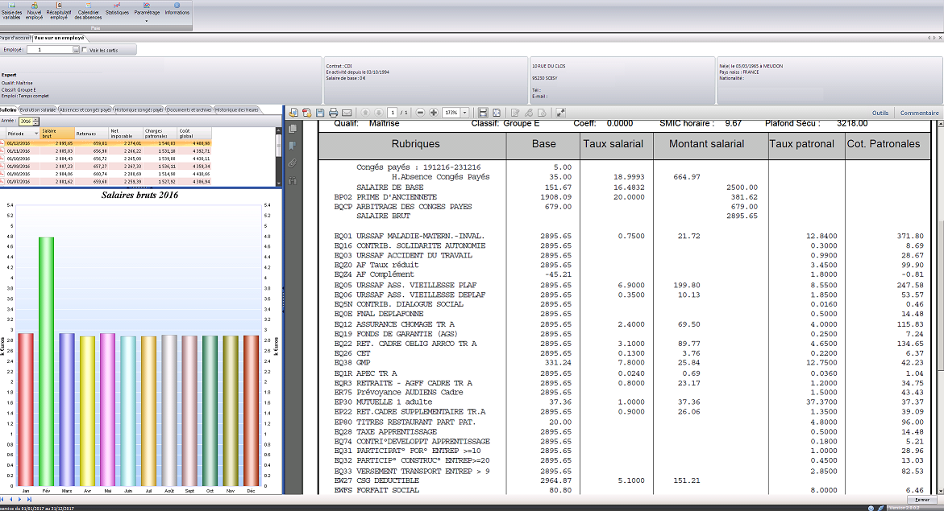The width and height of the screenshot is (944, 511).
Task: Select the 01/09/2016 payslip row
Action: pyautogui.click(x=106, y=166)
